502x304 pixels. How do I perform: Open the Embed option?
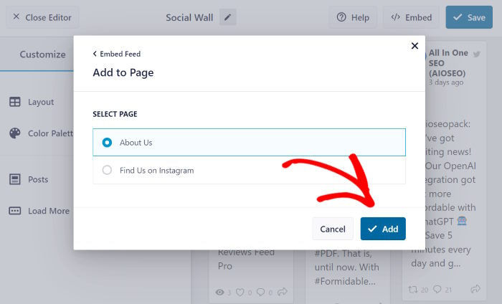coord(412,17)
